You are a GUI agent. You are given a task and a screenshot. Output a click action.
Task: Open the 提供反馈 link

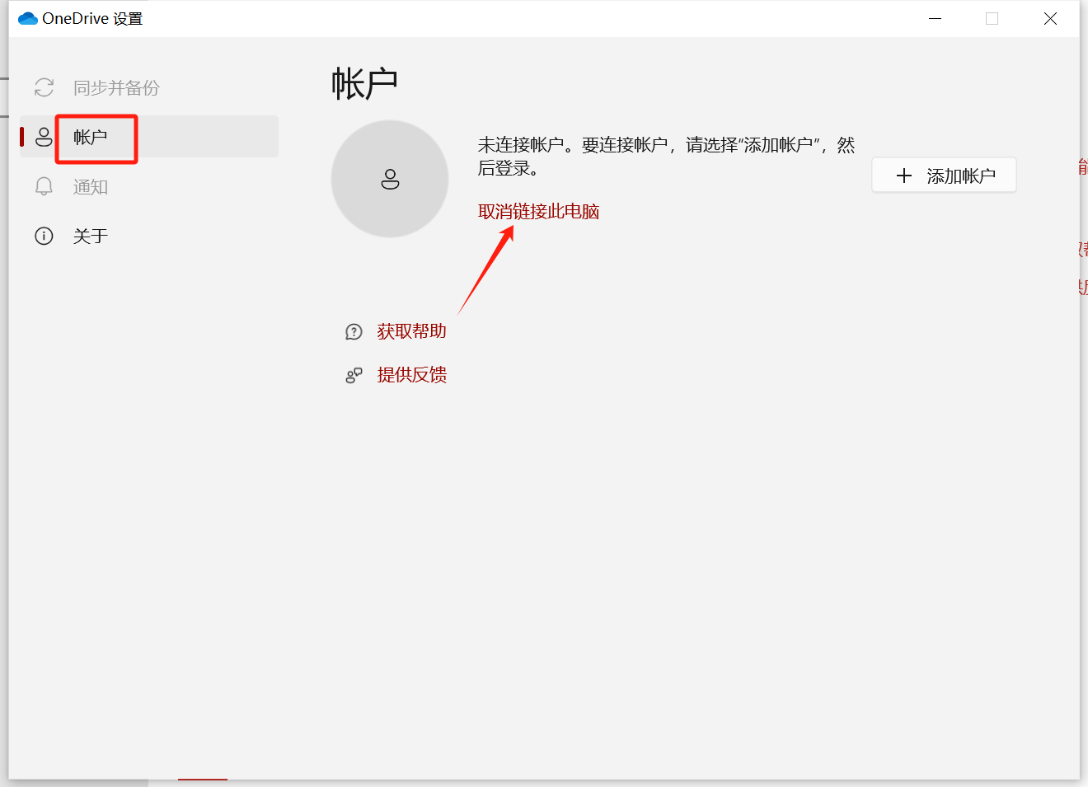(411, 375)
